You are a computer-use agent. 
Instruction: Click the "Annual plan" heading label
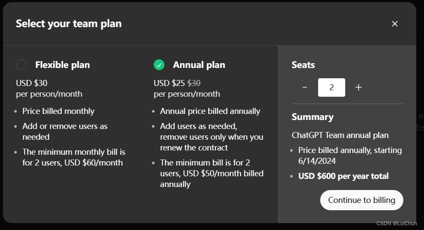point(199,65)
